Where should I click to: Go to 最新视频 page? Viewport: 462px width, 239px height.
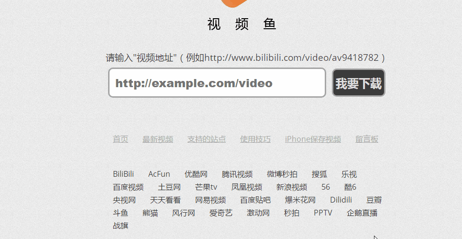point(158,139)
